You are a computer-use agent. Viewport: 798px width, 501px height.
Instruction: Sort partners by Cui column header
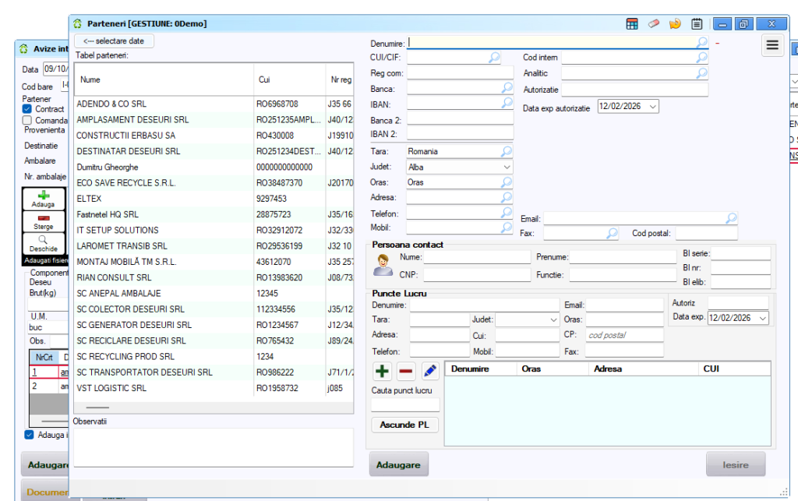click(290, 79)
